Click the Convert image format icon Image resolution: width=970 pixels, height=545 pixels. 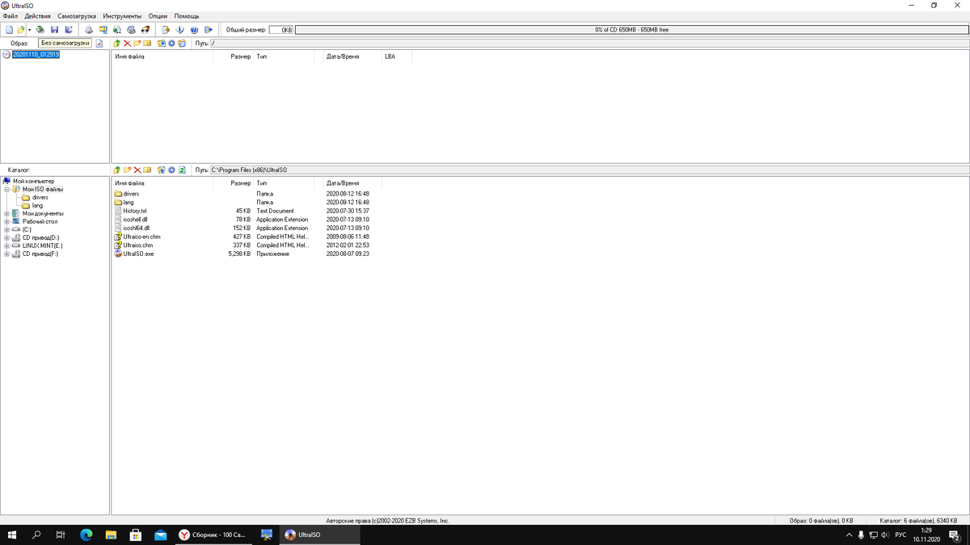click(117, 30)
